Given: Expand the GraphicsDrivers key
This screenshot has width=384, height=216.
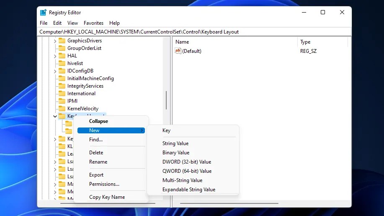Looking at the screenshot, I should (55, 41).
